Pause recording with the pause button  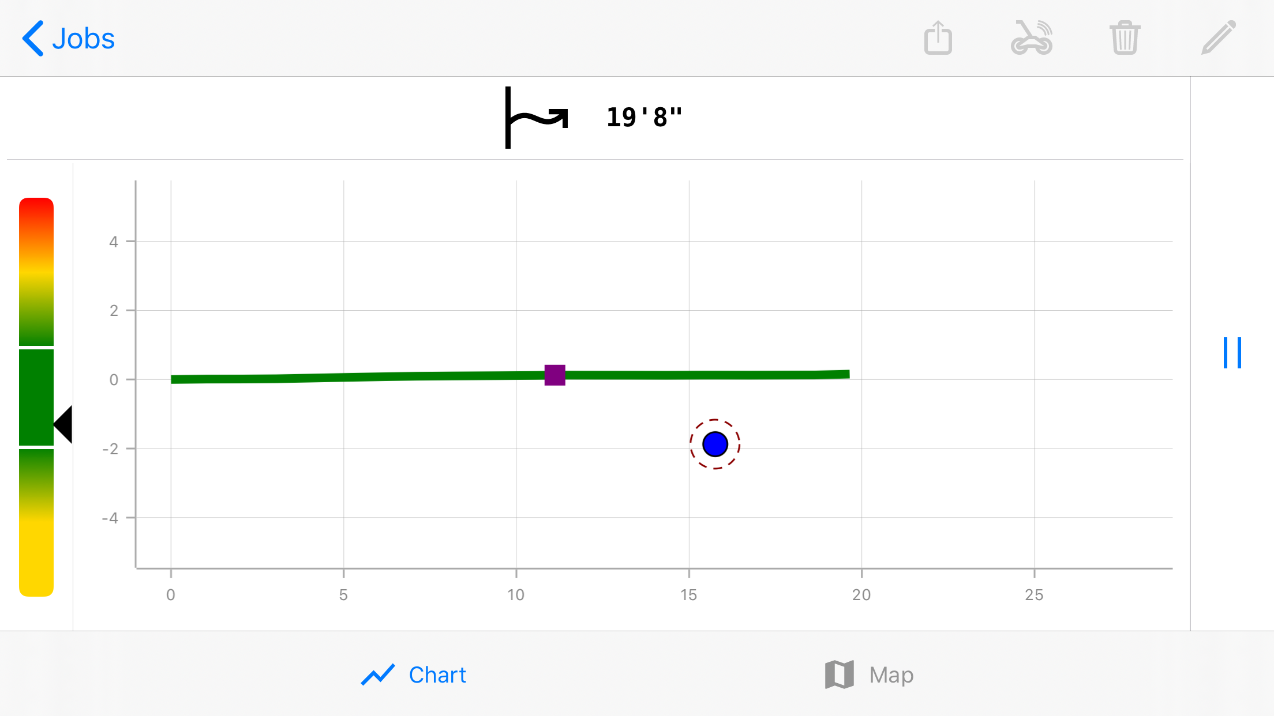tap(1232, 353)
